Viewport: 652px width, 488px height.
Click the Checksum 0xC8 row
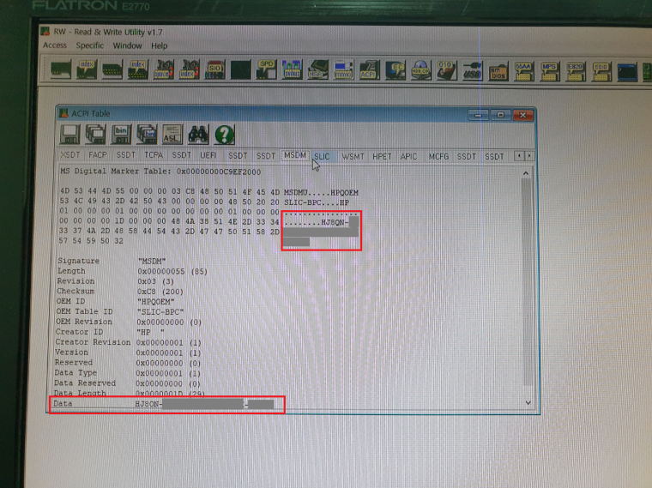[x=120, y=292]
